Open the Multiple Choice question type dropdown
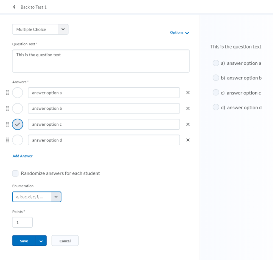Screen dimensions: 273x260 40,29
